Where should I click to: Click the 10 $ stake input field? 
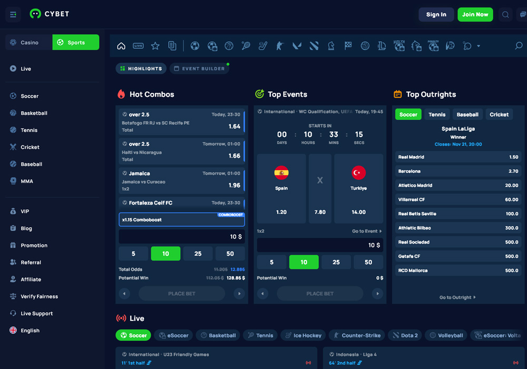pyautogui.click(x=182, y=236)
